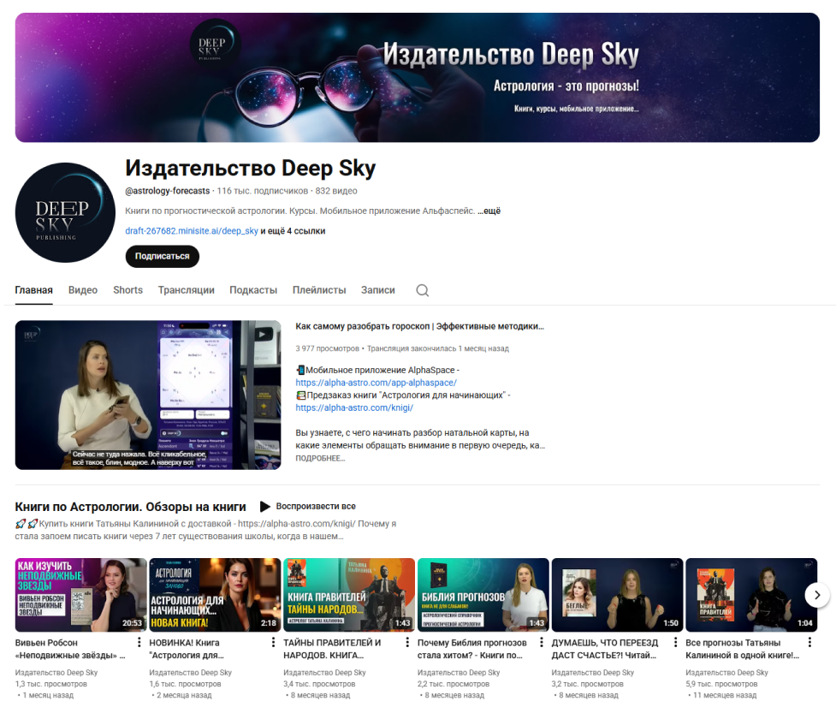Switch to the Видео tab
Screen dimensions: 836x725
click(x=82, y=290)
